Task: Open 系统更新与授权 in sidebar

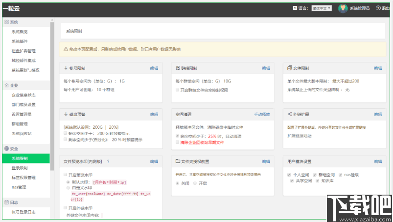Action: (26, 70)
